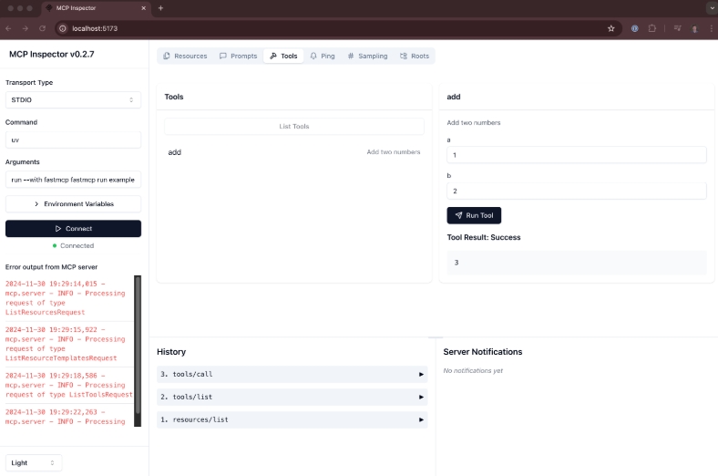
Task: Open a new browser tab with plus icon
Action: pyautogui.click(x=161, y=7)
